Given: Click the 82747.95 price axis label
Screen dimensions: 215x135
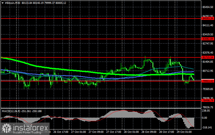Looking at the screenshot, I should coord(208,43).
